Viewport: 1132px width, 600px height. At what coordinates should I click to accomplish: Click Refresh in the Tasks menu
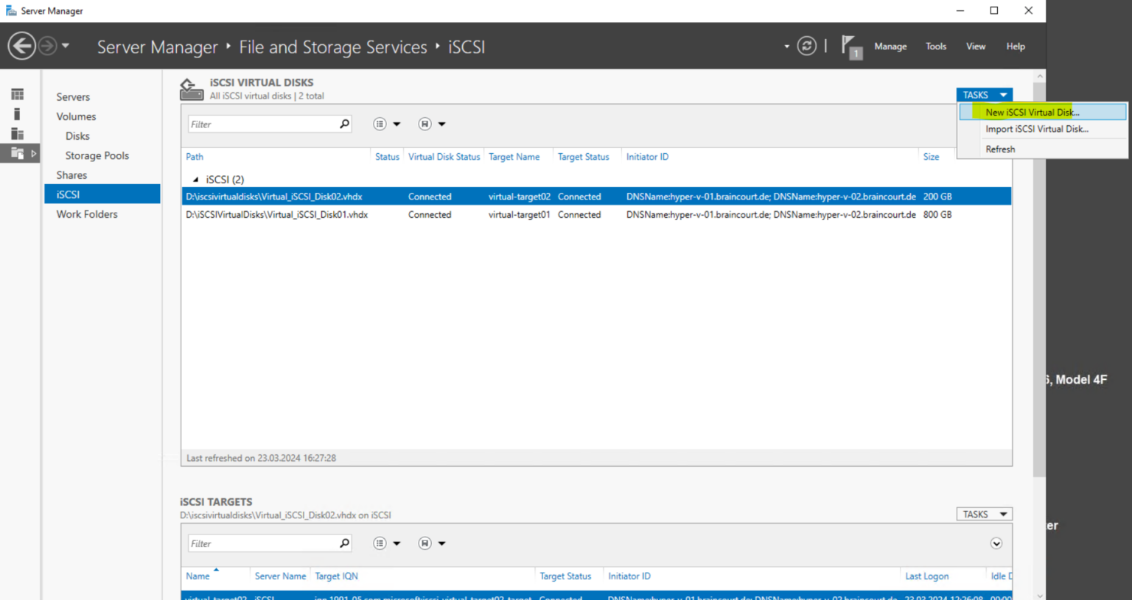[1000, 149]
